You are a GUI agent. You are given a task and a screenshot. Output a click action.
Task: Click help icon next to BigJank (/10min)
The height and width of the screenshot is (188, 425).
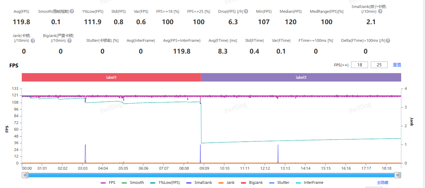[x=69, y=40]
